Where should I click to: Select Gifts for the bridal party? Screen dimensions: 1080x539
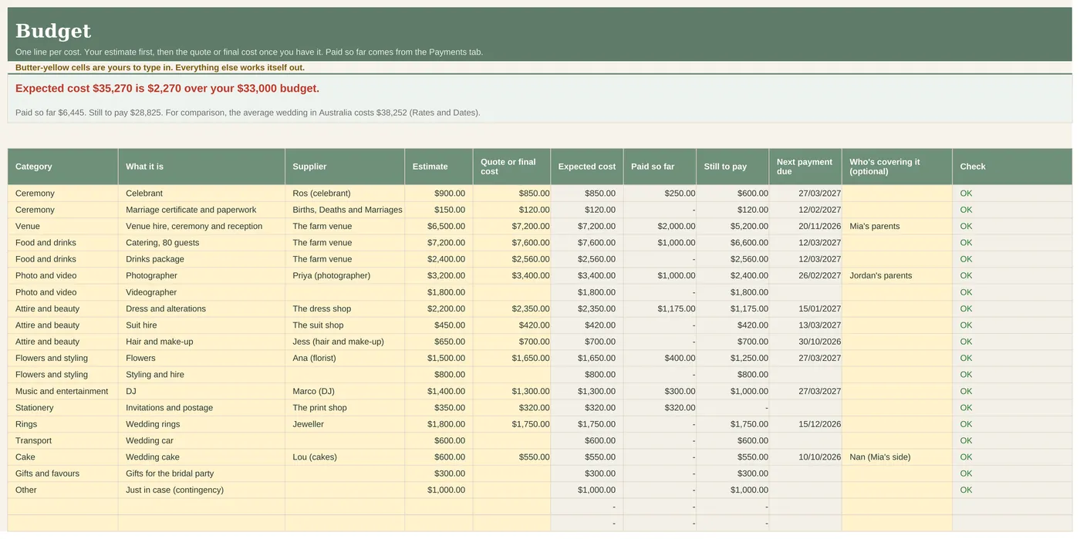(201, 473)
